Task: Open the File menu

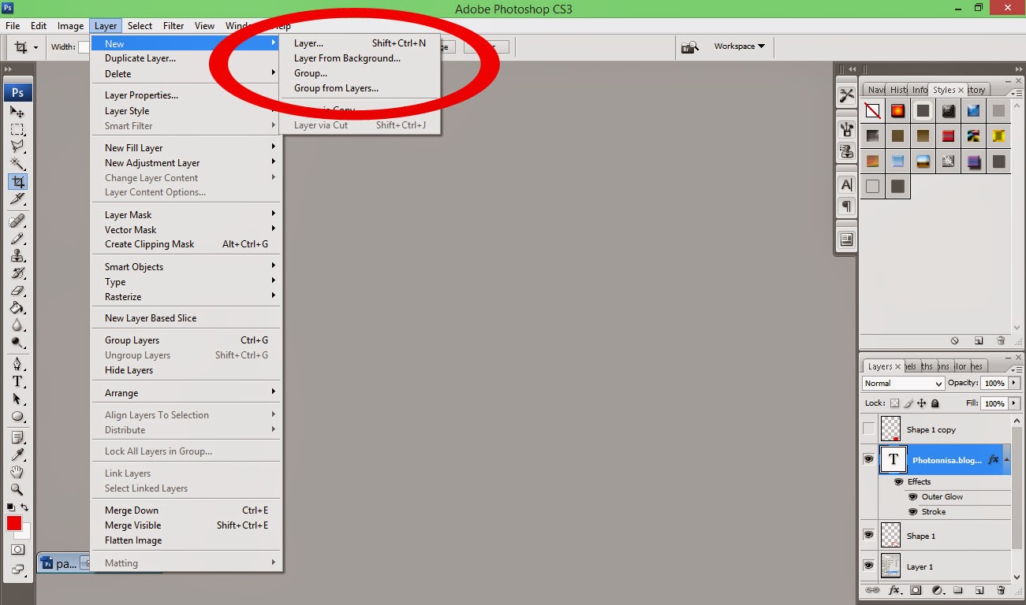Action: (x=13, y=26)
